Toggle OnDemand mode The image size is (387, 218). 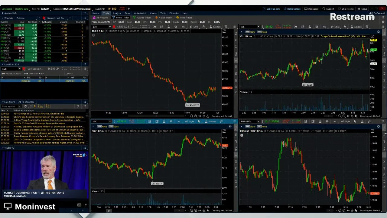coord(377,13)
